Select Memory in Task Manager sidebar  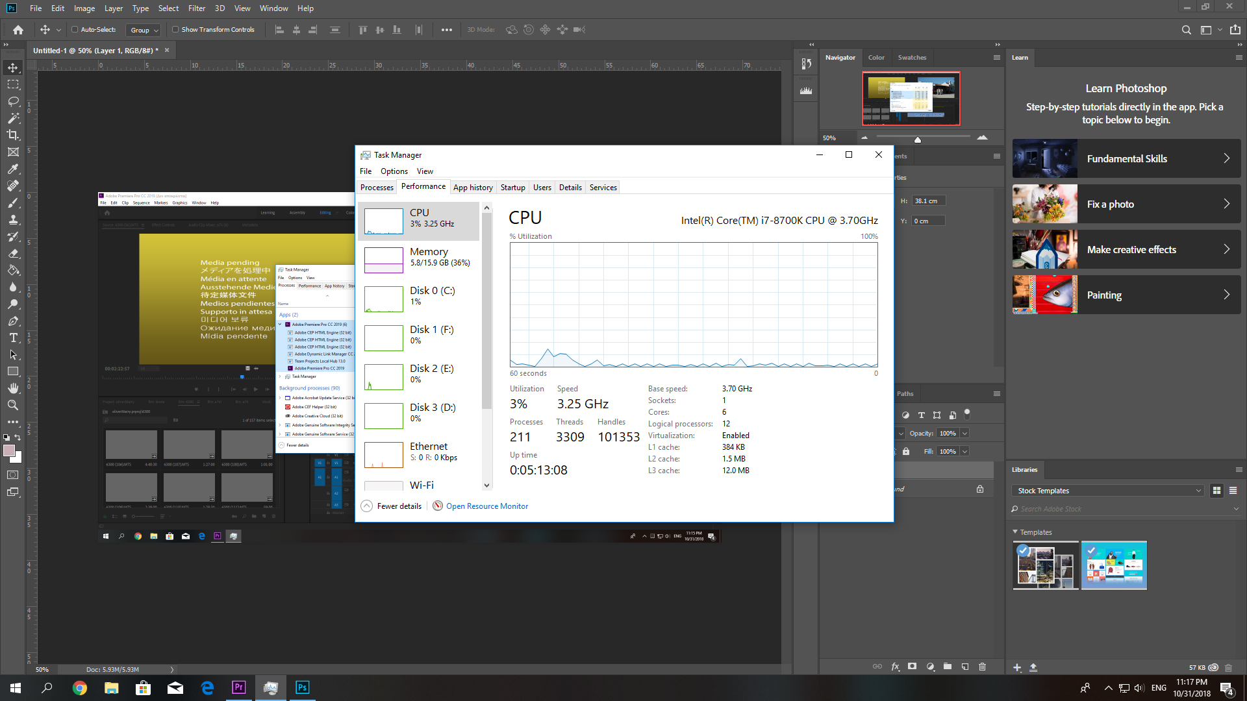pyautogui.click(x=419, y=260)
